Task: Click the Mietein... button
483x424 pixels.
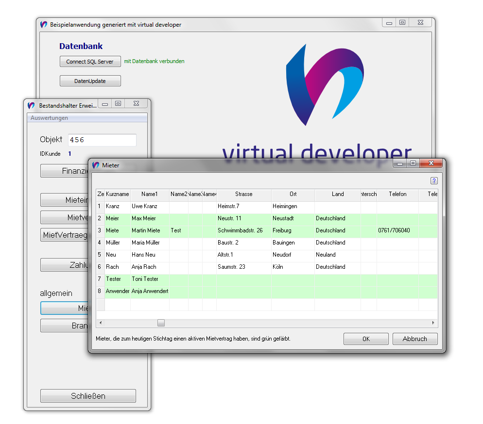Action: coord(65,200)
